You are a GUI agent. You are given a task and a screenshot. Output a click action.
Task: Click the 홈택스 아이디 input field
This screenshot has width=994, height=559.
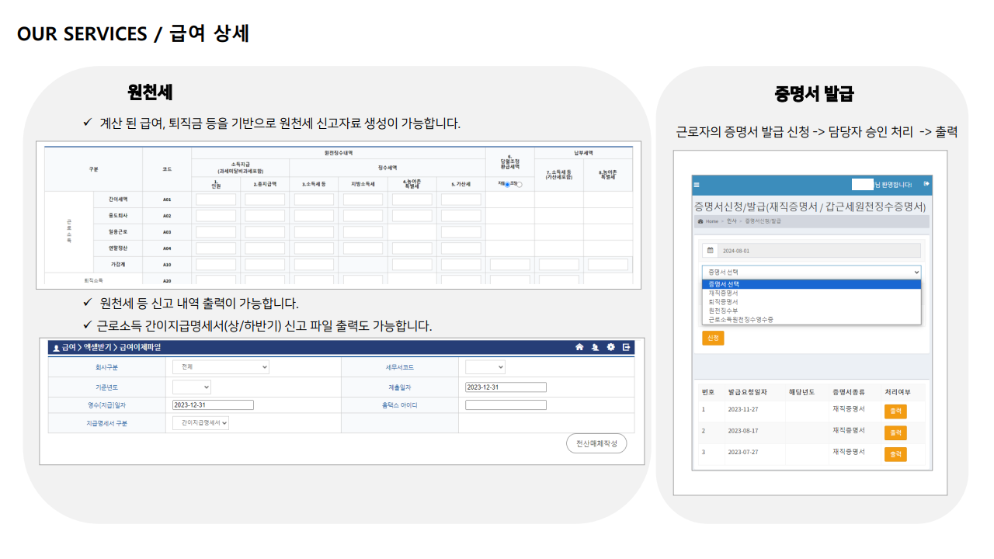[506, 404]
